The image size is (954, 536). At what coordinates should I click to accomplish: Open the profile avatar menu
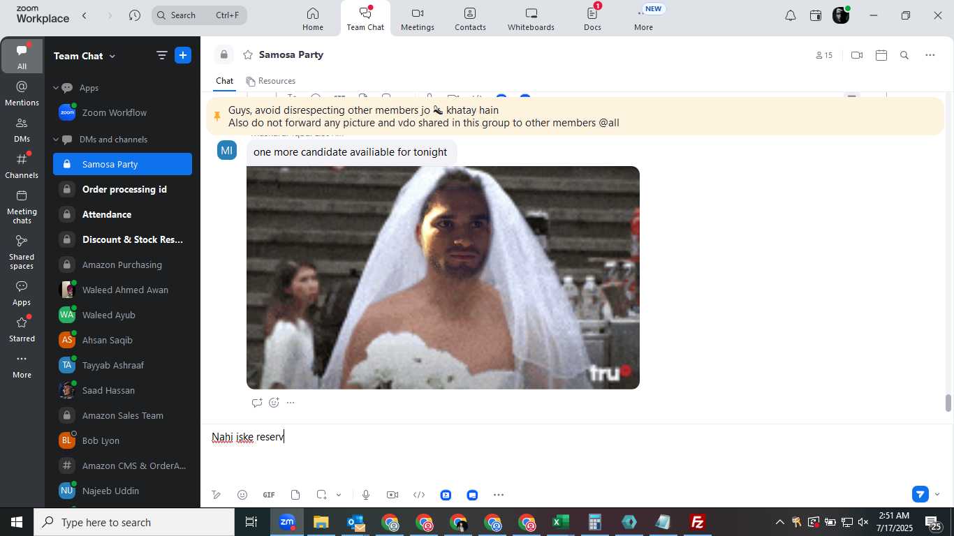(x=841, y=15)
